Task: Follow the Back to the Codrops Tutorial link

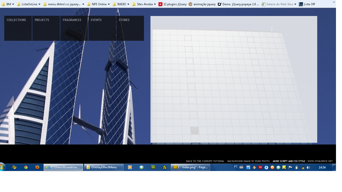Action: 205,161
